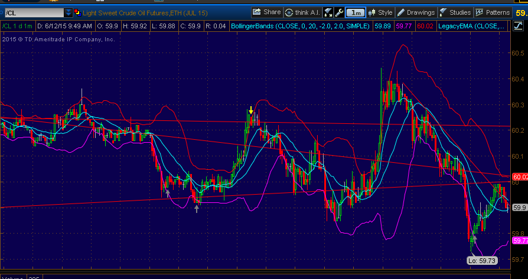
Task: Expand the /CL symbol dropdown arrow
Action: tap(69, 13)
